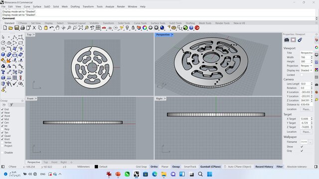
Task: Open Microsoft Edge from the taskbar
Action: pos(155,174)
